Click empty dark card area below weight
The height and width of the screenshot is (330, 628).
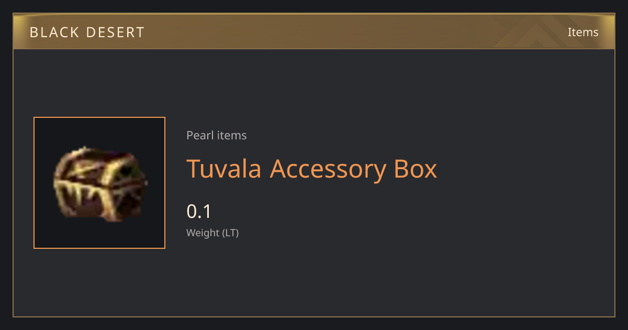click(x=366, y=278)
